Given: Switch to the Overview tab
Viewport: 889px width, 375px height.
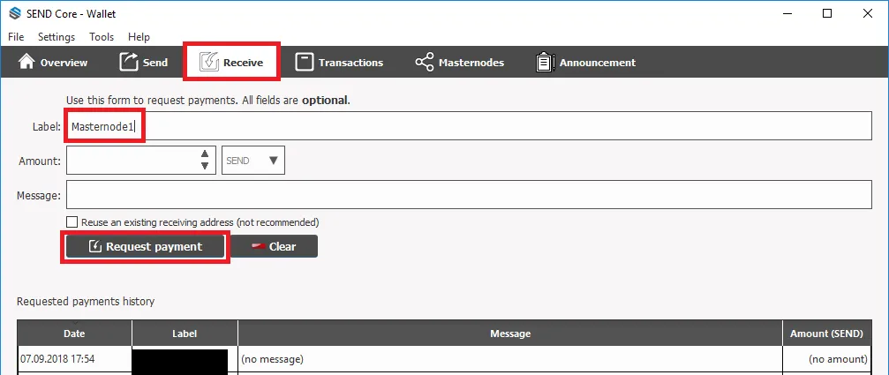Looking at the screenshot, I should click(x=53, y=63).
